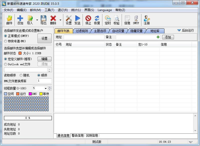Select 特快专递(MX) radio button

(6, 41)
